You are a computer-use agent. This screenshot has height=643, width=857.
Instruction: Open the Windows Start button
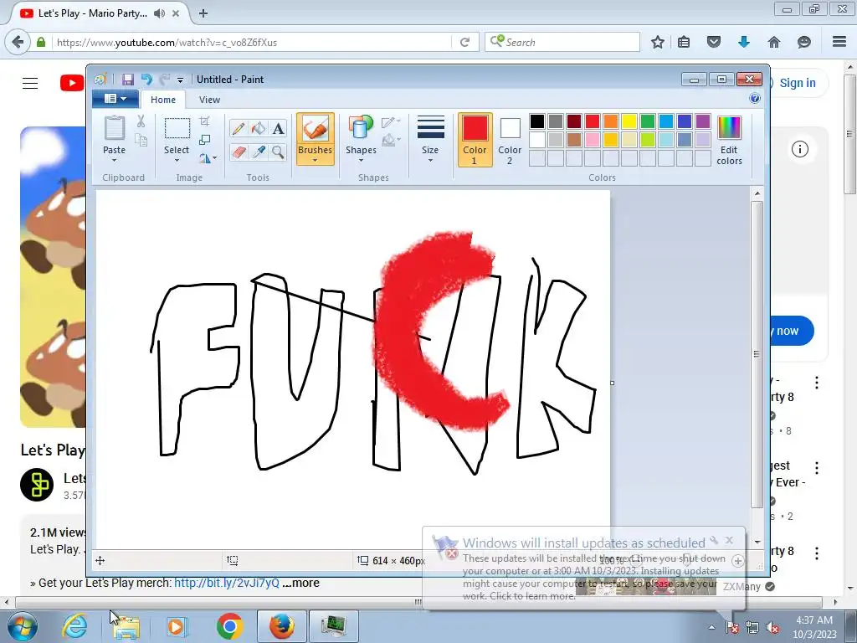[x=22, y=626]
